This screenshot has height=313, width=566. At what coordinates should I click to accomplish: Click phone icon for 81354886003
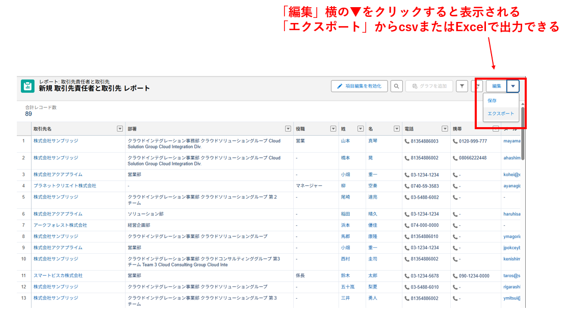(407, 141)
